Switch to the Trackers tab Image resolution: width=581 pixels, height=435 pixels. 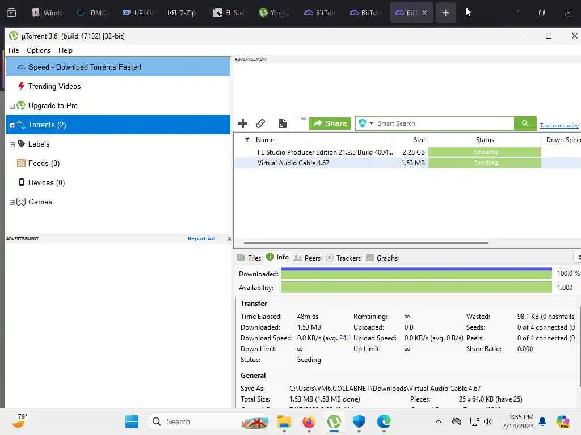(x=343, y=258)
